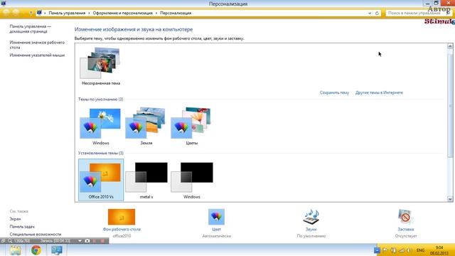Click the Фон рабочего стола link text
455x256 pixels.
point(122,229)
